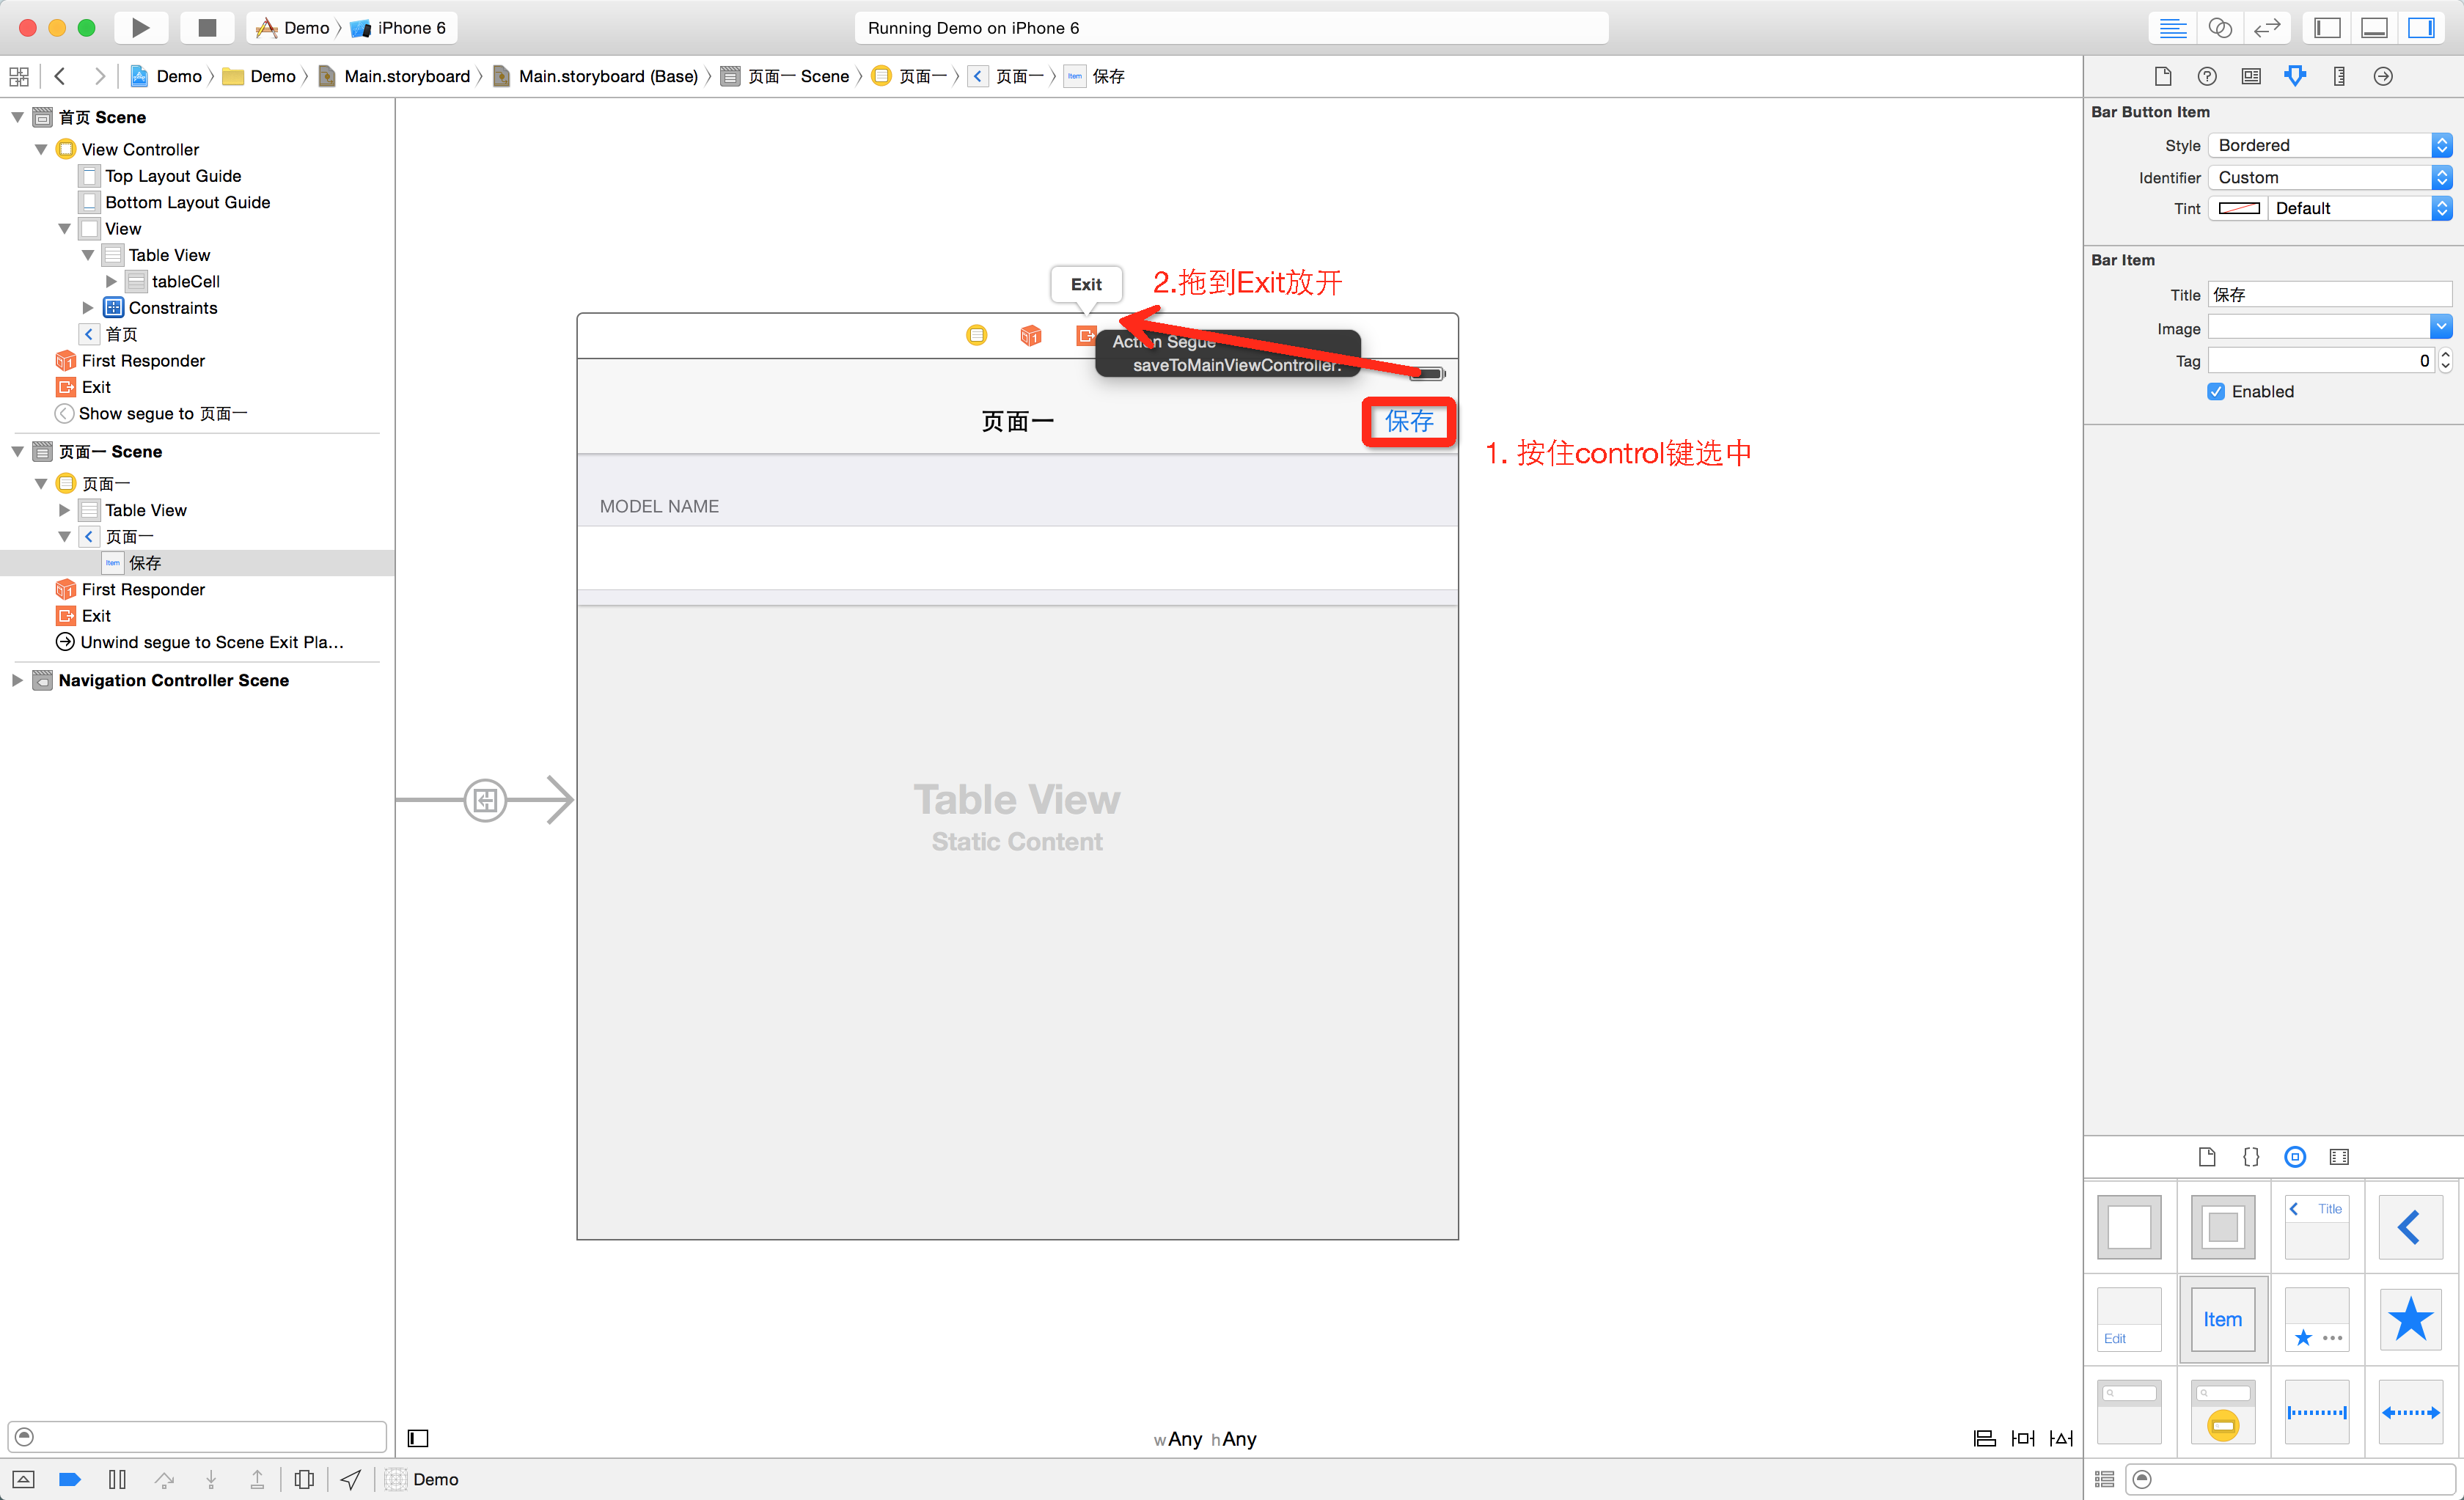
Task: Open the Object library tab
Action: (2295, 1156)
